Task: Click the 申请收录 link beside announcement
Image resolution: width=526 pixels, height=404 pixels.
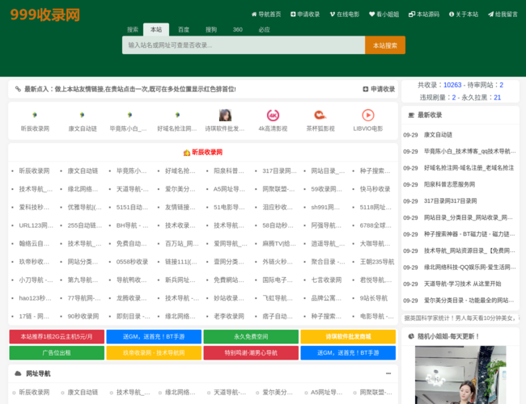Action: tap(379, 89)
